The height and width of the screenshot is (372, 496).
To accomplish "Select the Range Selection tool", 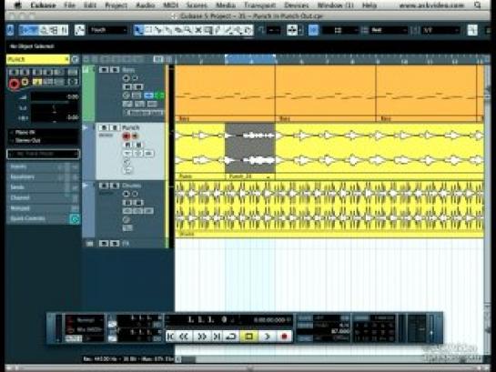I will 147,30.
